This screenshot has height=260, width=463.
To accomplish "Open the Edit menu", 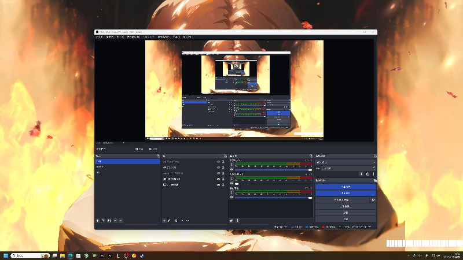I will tap(110, 37).
